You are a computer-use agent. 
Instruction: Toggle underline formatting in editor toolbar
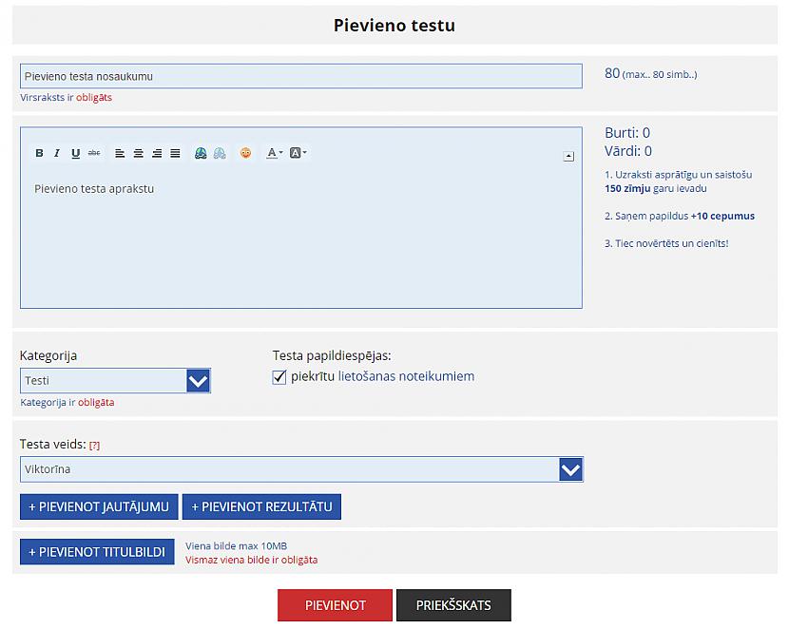pyautogui.click(x=75, y=153)
